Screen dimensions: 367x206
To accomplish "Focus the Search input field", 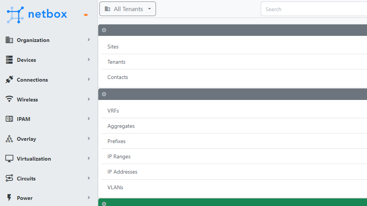I will [x=314, y=9].
